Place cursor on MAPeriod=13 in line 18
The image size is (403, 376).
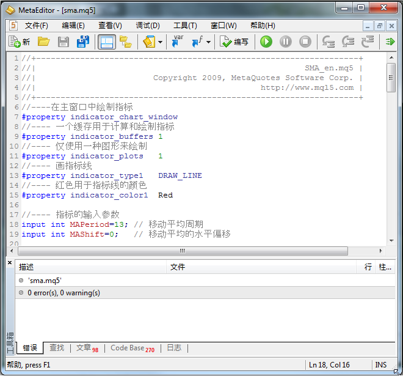(96, 224)
